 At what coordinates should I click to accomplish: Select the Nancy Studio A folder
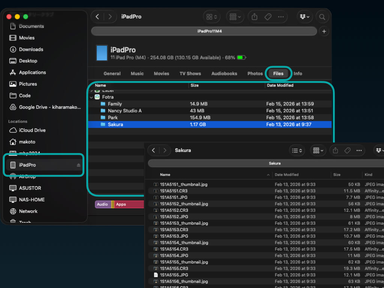(x=124, y=111)
